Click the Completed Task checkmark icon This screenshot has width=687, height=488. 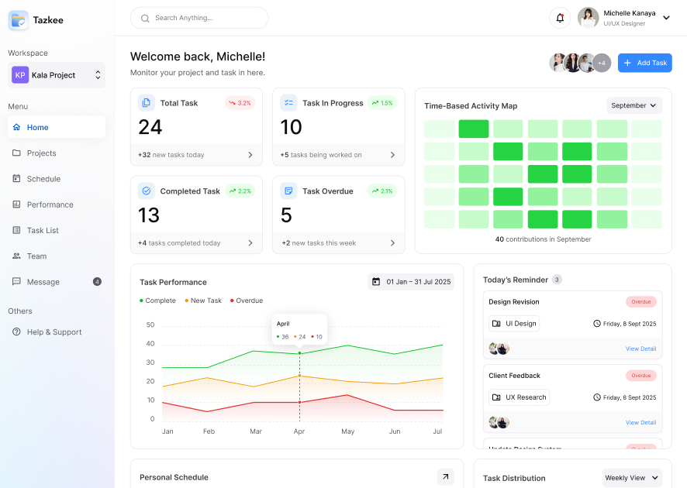point(147,191)
